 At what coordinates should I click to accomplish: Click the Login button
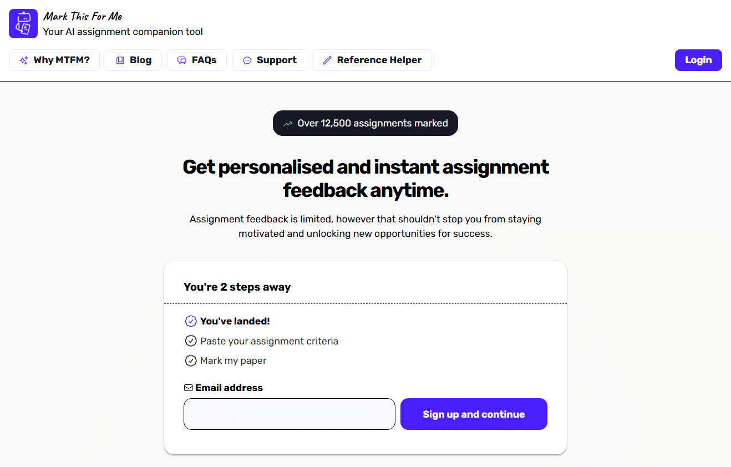698,60
